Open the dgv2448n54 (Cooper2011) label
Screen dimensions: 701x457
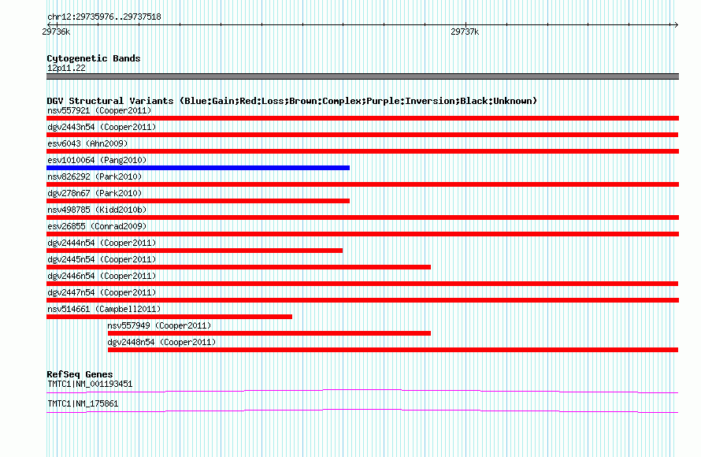click(x=161, y=342)
